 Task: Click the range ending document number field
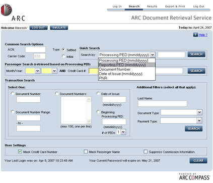click(x=29, y=128)
